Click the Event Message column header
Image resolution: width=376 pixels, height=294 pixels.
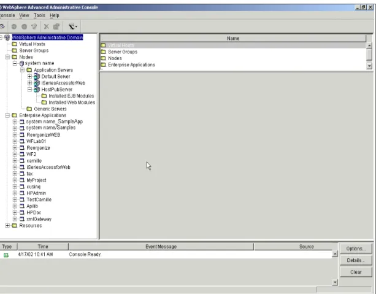point(161,247)
